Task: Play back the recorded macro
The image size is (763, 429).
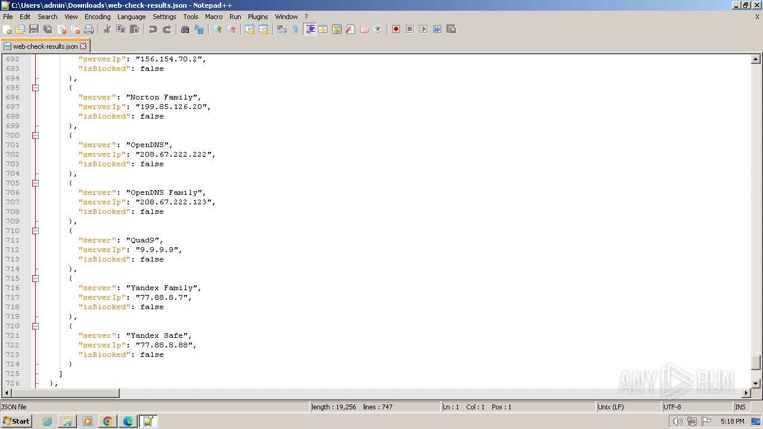Action: pos(423,29)
